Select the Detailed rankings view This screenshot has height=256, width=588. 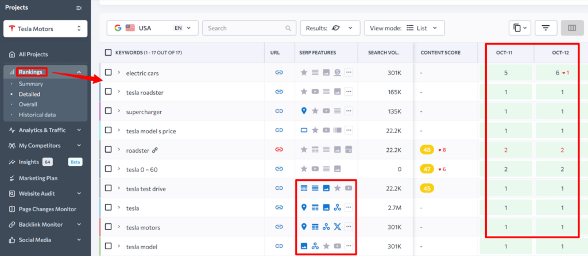tap(29, 95)
